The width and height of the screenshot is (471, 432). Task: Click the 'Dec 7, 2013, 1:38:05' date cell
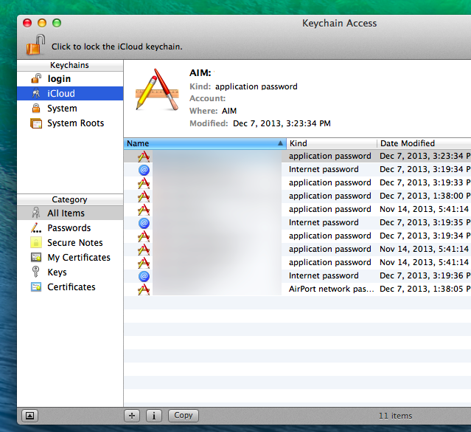425,289
